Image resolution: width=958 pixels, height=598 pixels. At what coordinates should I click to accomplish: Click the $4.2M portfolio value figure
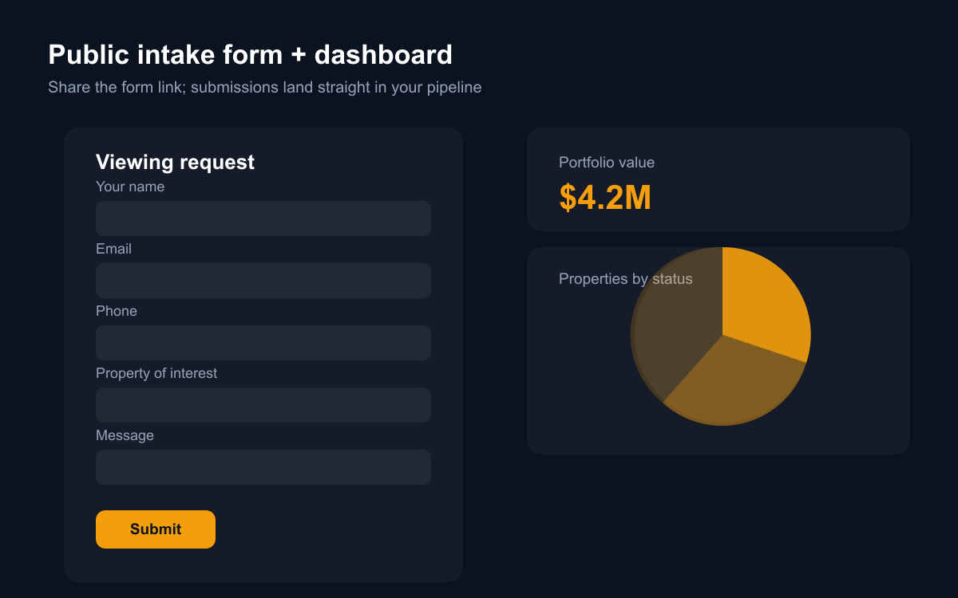pyautogui.click(x=605, y=198)
